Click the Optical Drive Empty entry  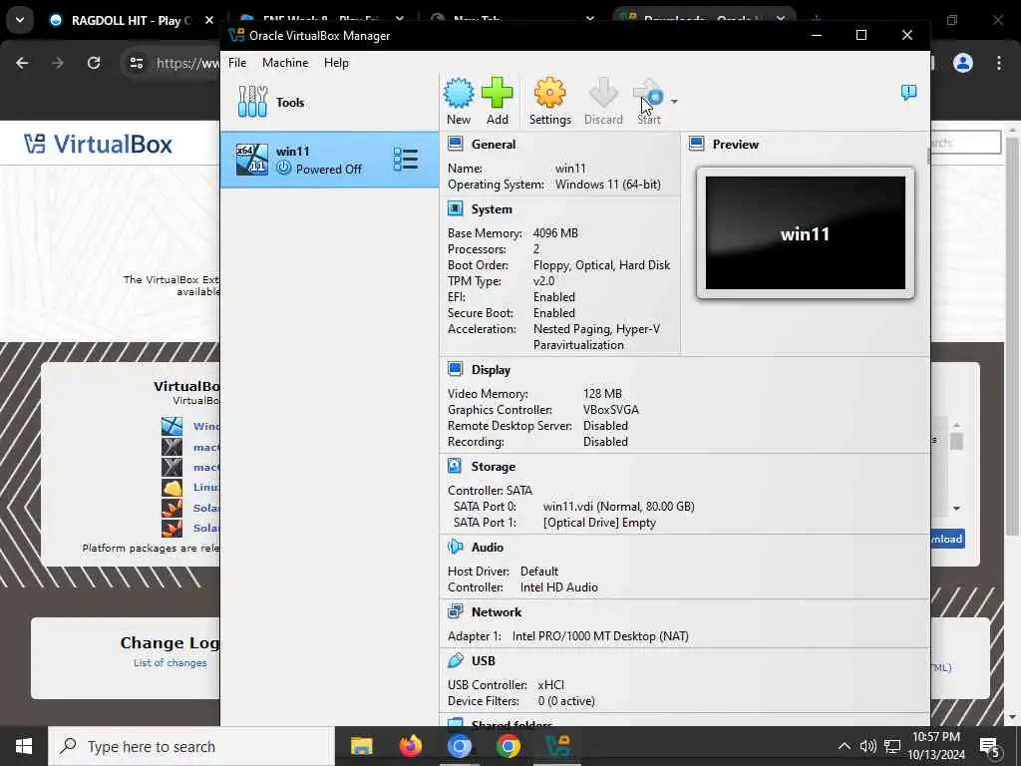click(599, 523)
